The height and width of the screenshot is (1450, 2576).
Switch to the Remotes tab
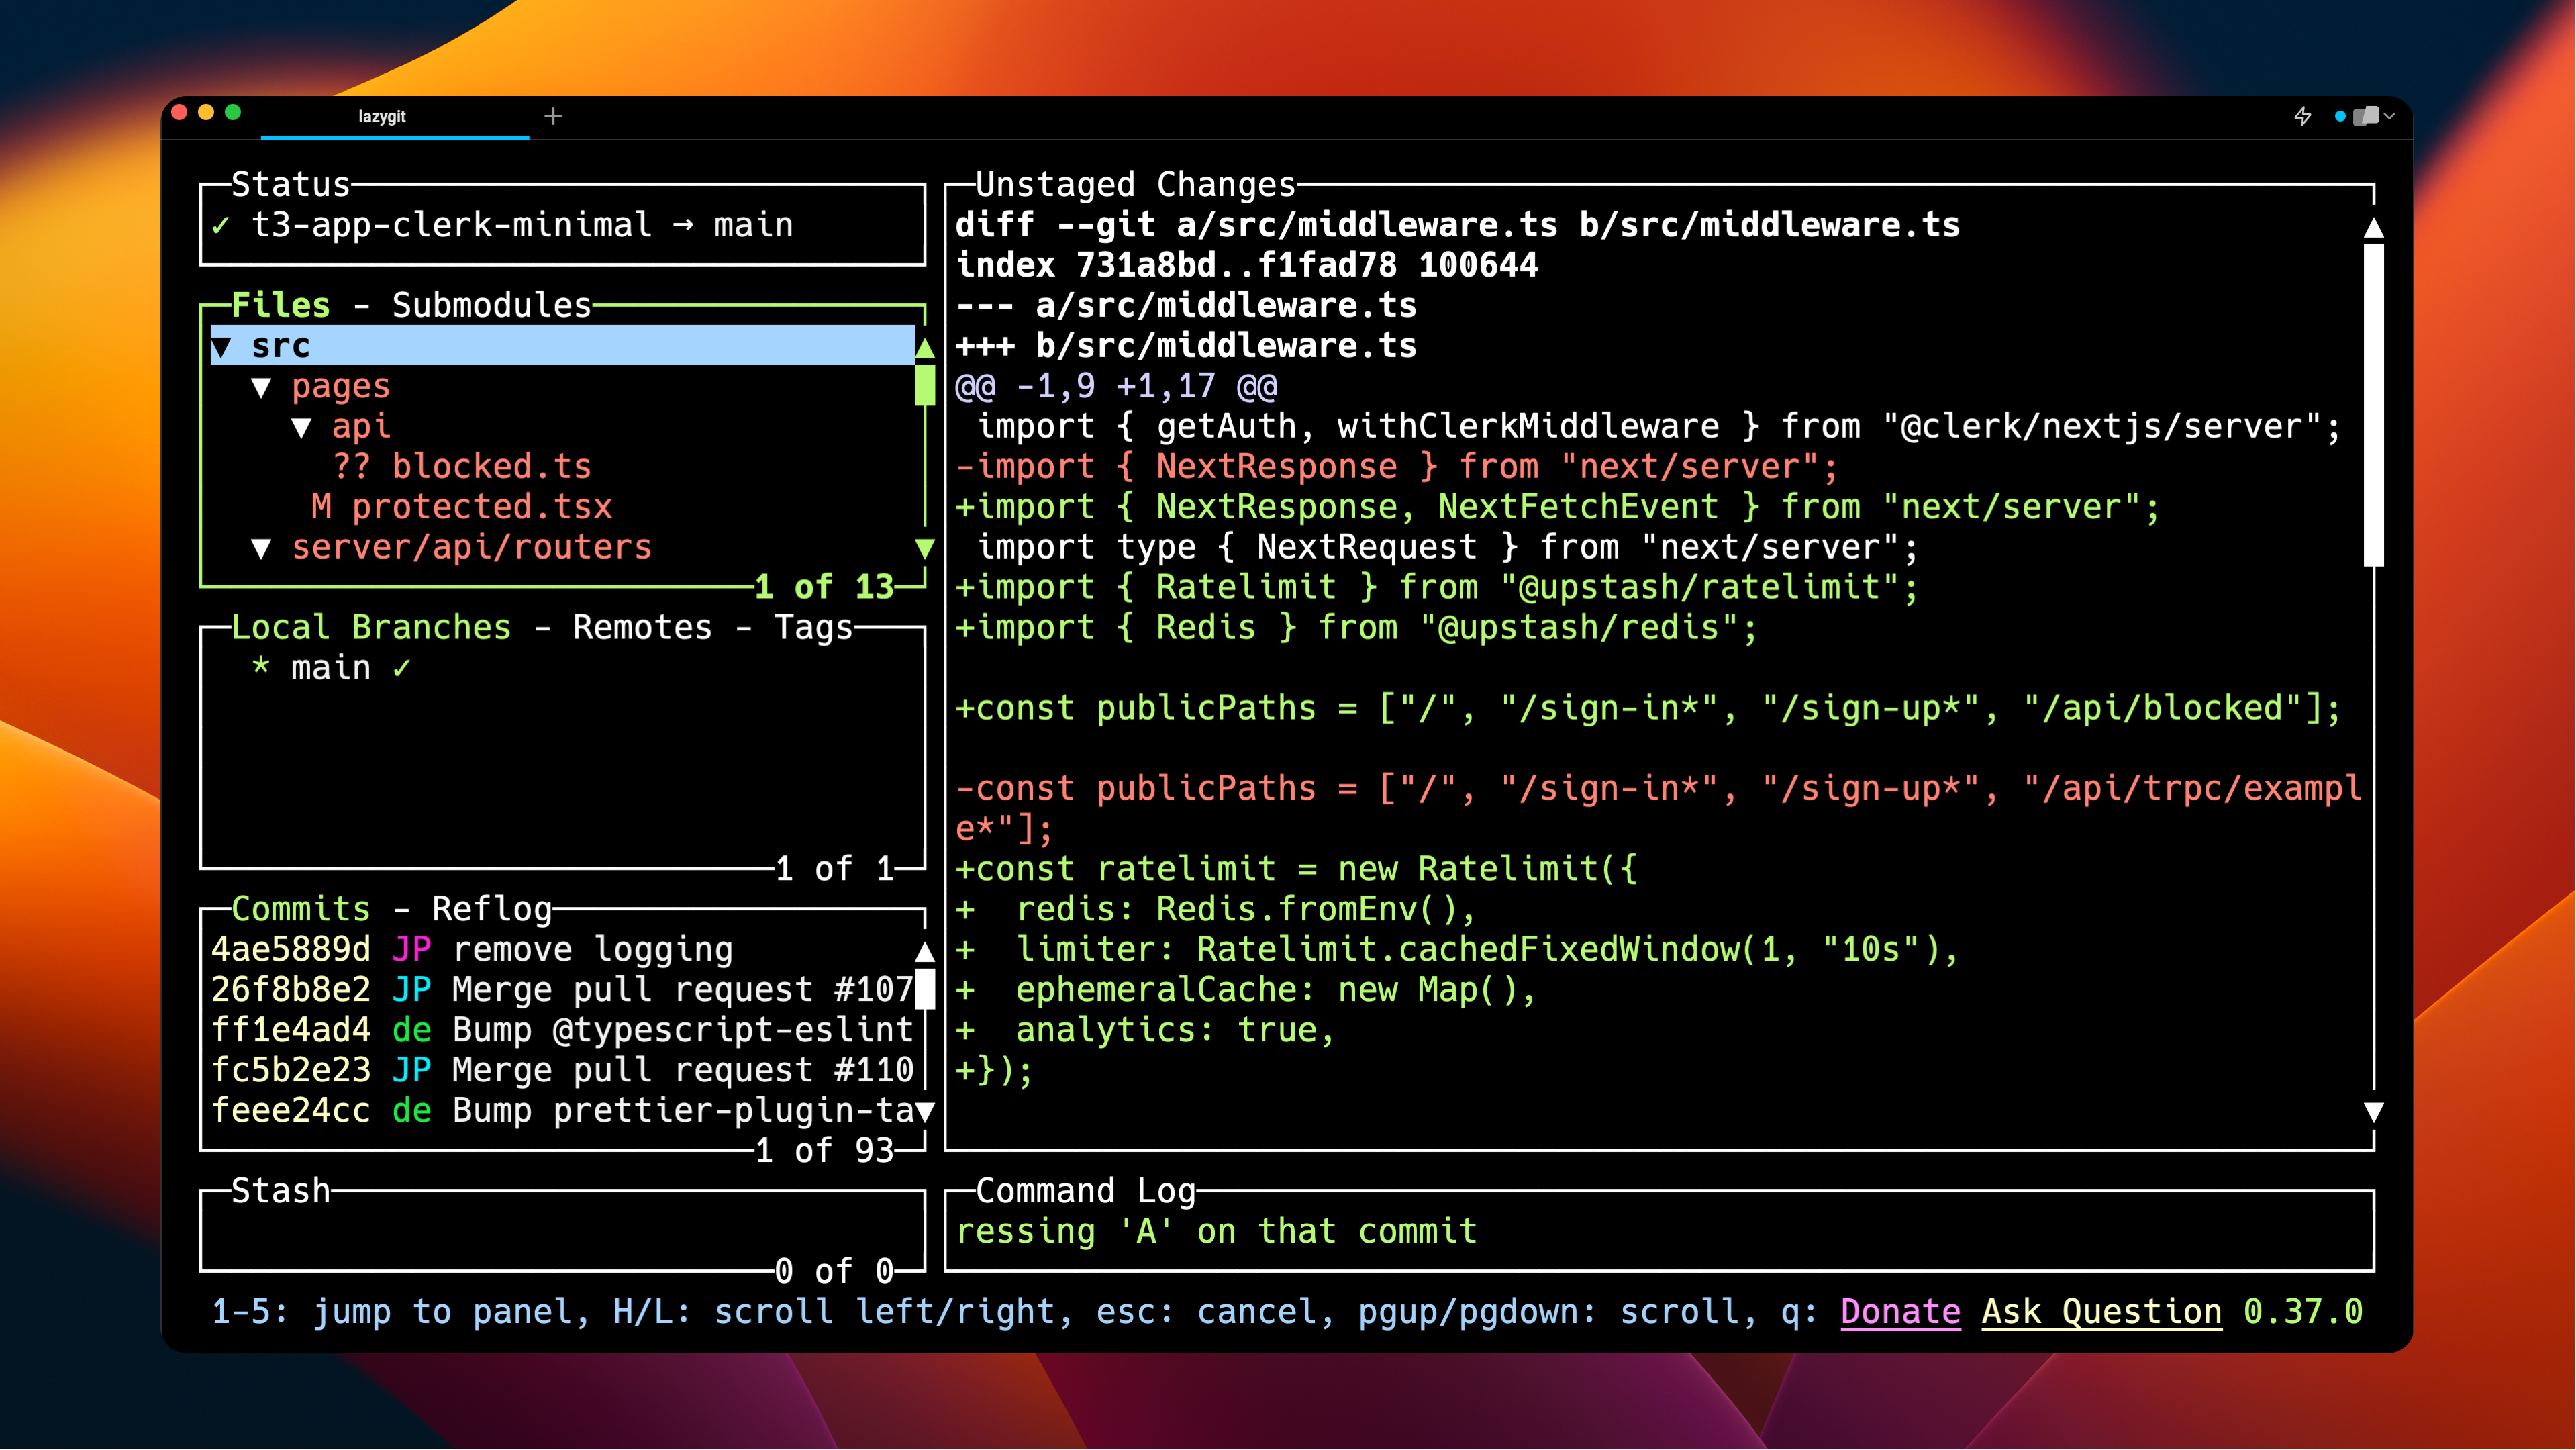pos(642,628)
